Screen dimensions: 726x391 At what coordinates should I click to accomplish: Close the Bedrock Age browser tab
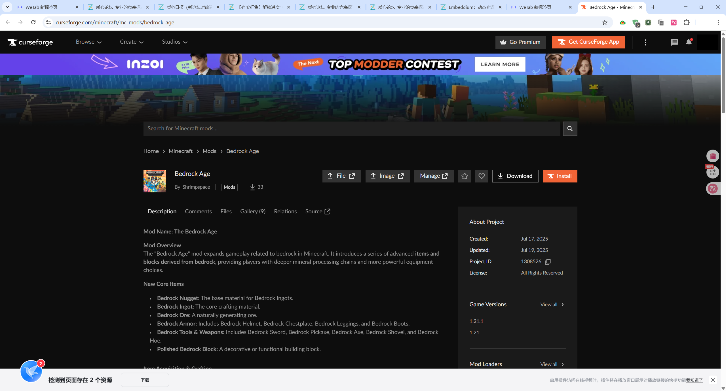[x=641, y=7]
